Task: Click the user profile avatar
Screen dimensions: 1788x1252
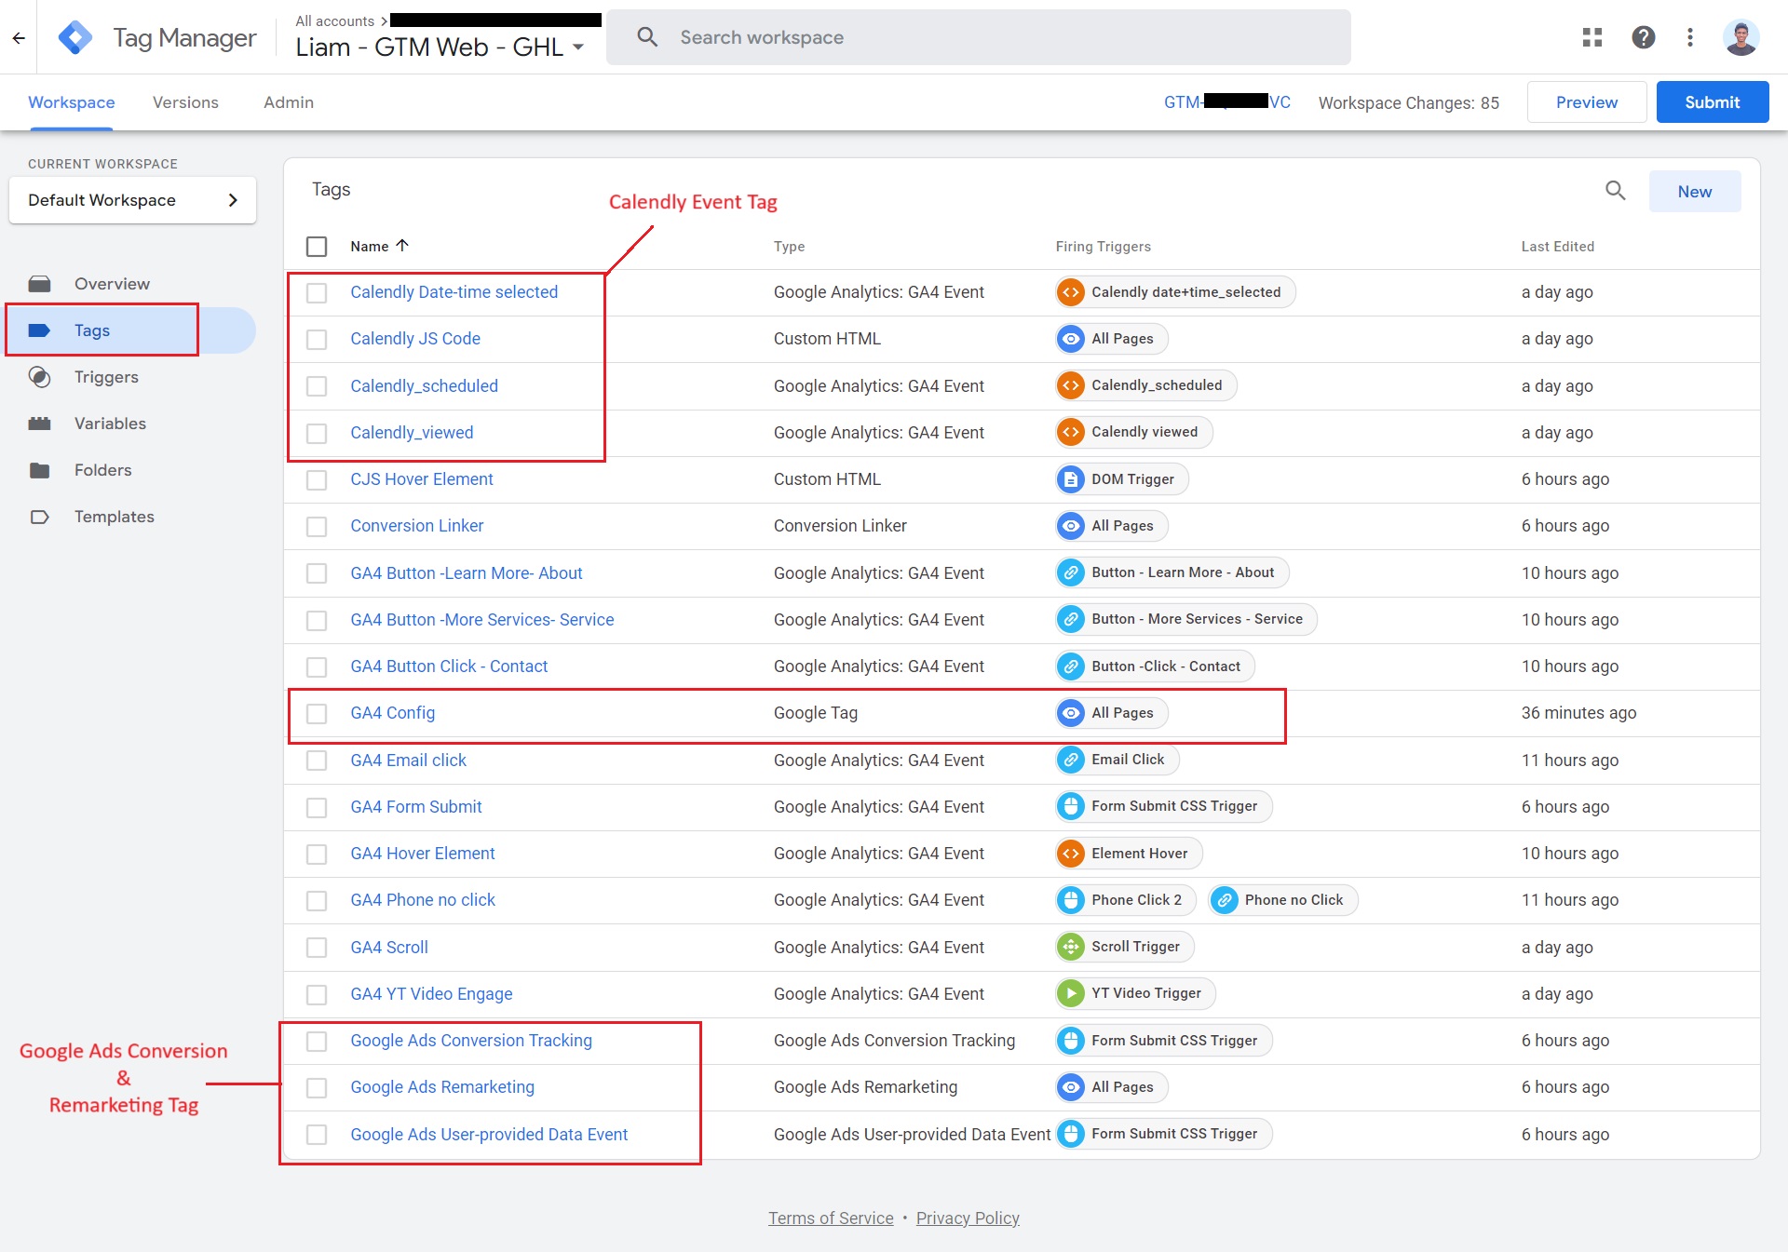Action: (x=1741, y=37)
